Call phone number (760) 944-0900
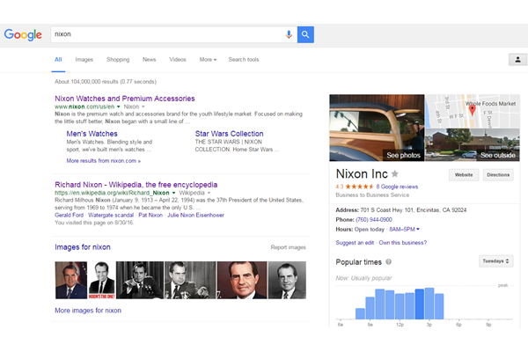Viewport: 528px width, 352px height. [374, 220]
